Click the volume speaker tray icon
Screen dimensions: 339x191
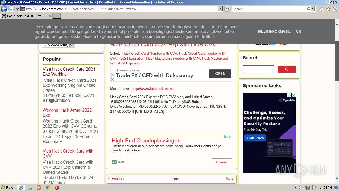point(301,188)
